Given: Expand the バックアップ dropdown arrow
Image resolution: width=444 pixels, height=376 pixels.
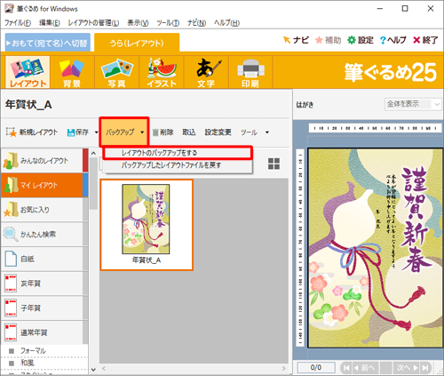Looking at the screenshot, I should 142,132.
